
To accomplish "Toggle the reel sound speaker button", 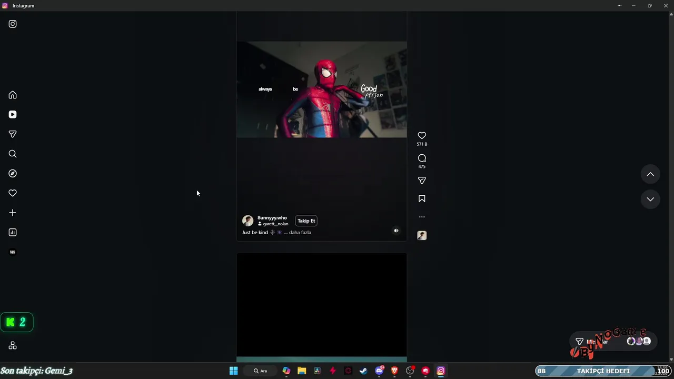I will tap(396, 231).
